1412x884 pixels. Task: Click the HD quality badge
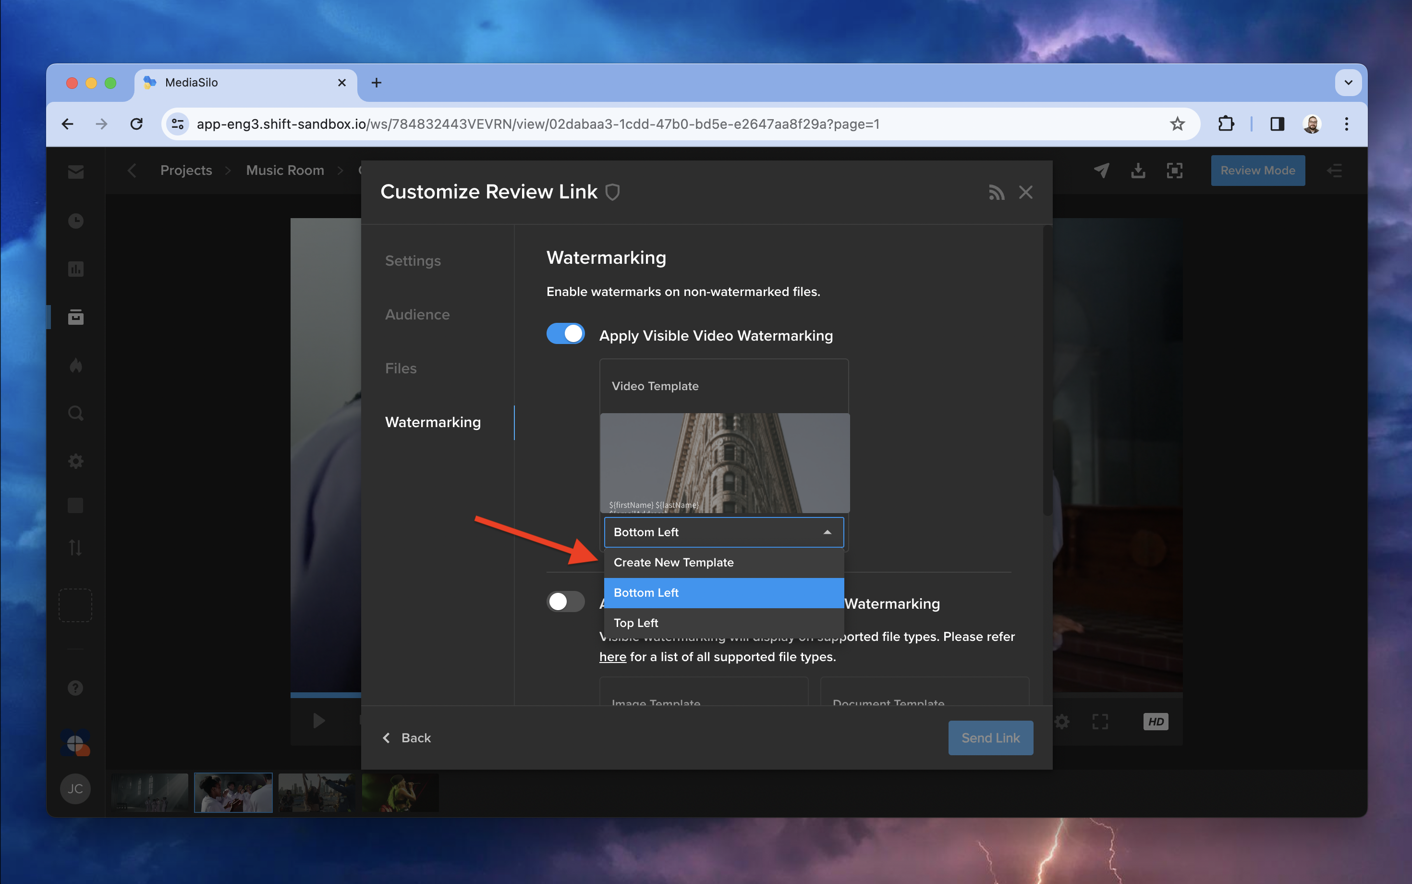1156,722
